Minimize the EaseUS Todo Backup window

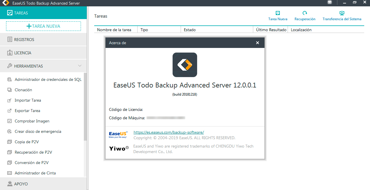344,2
